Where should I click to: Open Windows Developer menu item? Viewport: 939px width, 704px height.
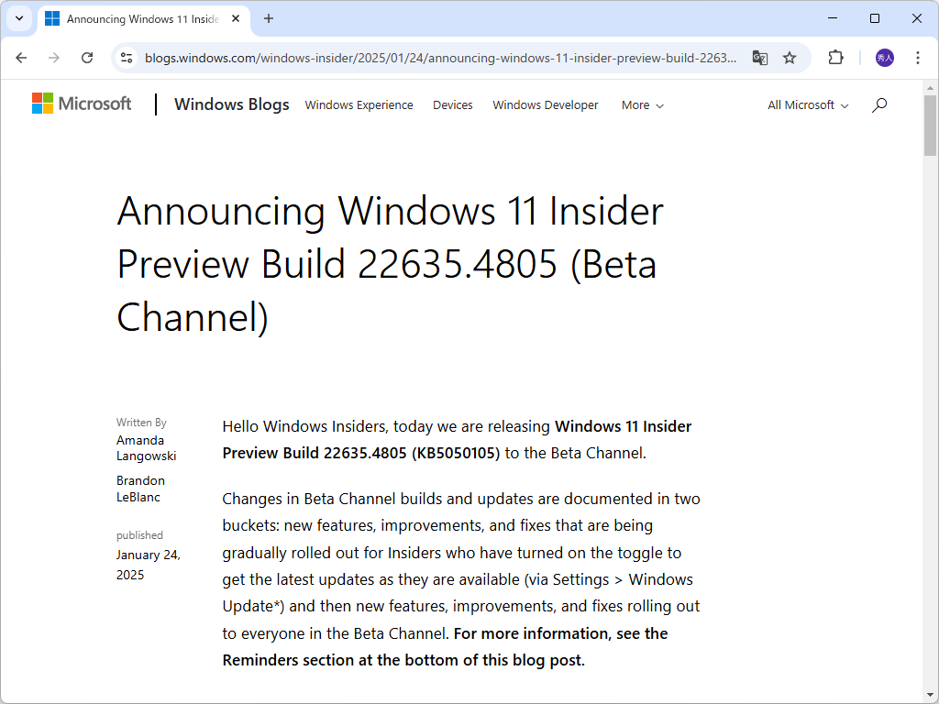[546, 104]
